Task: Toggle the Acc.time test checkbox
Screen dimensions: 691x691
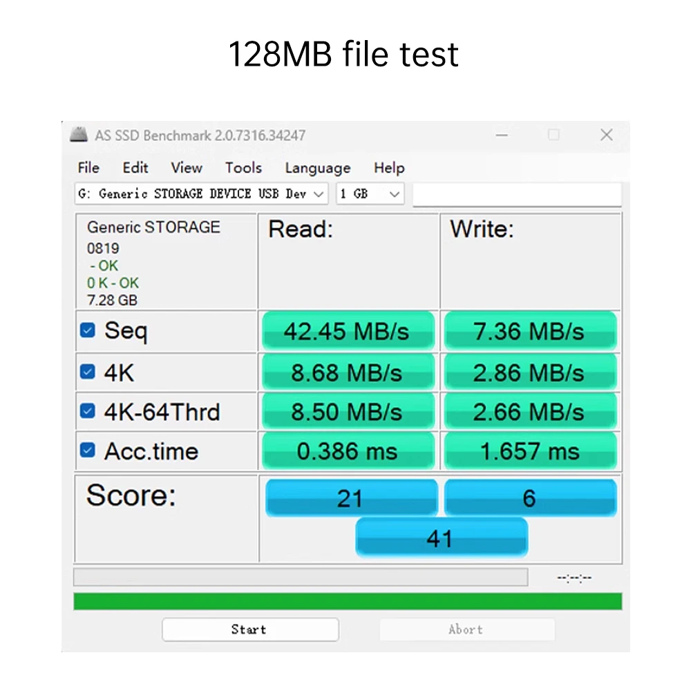Action: pos(87,451)
